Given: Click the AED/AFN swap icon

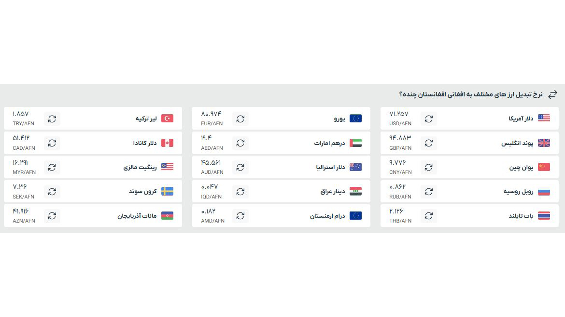Looking at the screenshot, I should (x=240, y=143).
